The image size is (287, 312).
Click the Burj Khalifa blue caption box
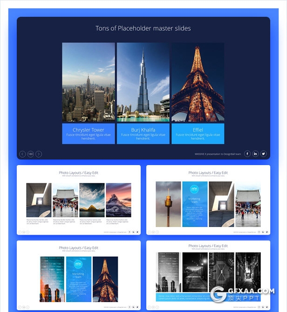tap(143, 133)
